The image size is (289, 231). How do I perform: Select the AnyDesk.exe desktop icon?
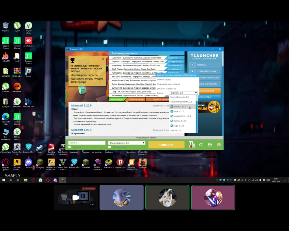click(x=28, y=42)
